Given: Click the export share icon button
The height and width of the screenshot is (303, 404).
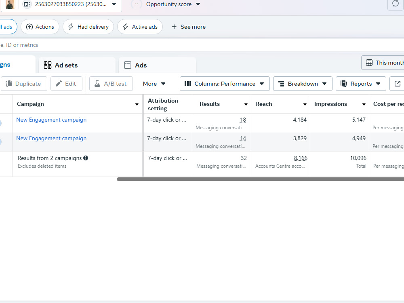Looking at the screenshot, I should coord(397,84).
